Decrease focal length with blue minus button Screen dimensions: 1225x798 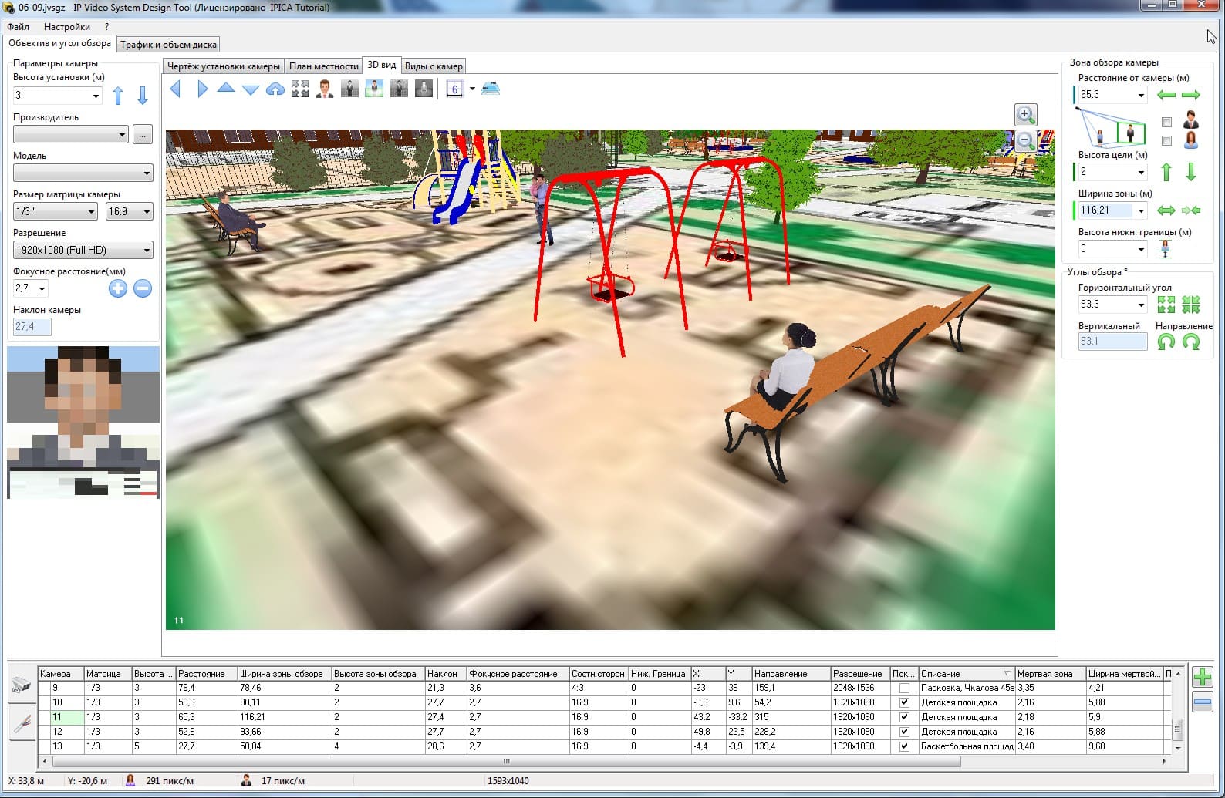click(x=142, y=288)
